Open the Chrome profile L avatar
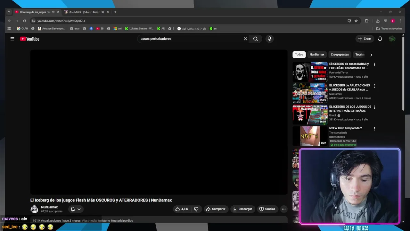This screenshot has width=410, height=231. point(393,21)
